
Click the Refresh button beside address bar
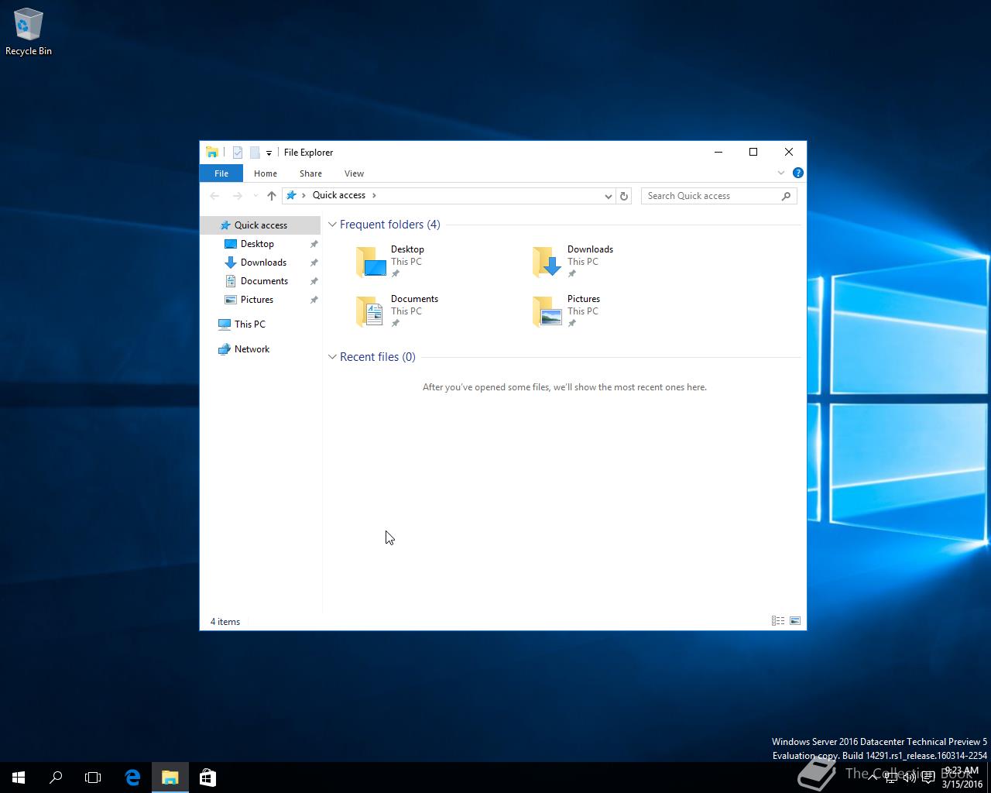coord(623,196)
